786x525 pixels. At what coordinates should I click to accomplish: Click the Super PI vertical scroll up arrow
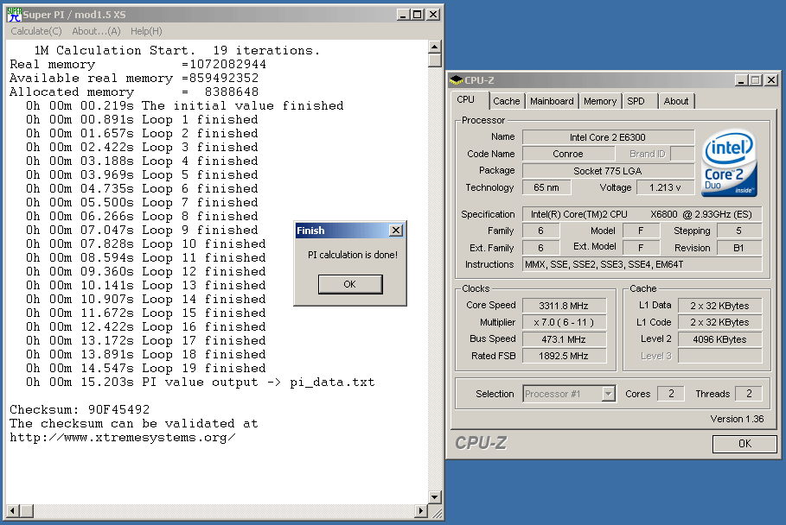[435, 47]
